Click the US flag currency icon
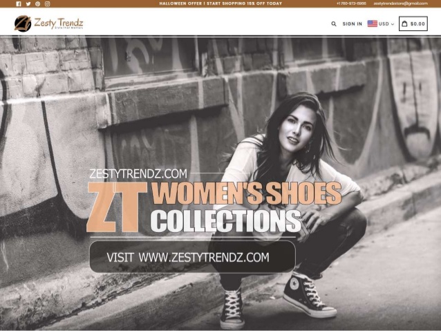Screen dimensions: 441x331 (373, 23)
